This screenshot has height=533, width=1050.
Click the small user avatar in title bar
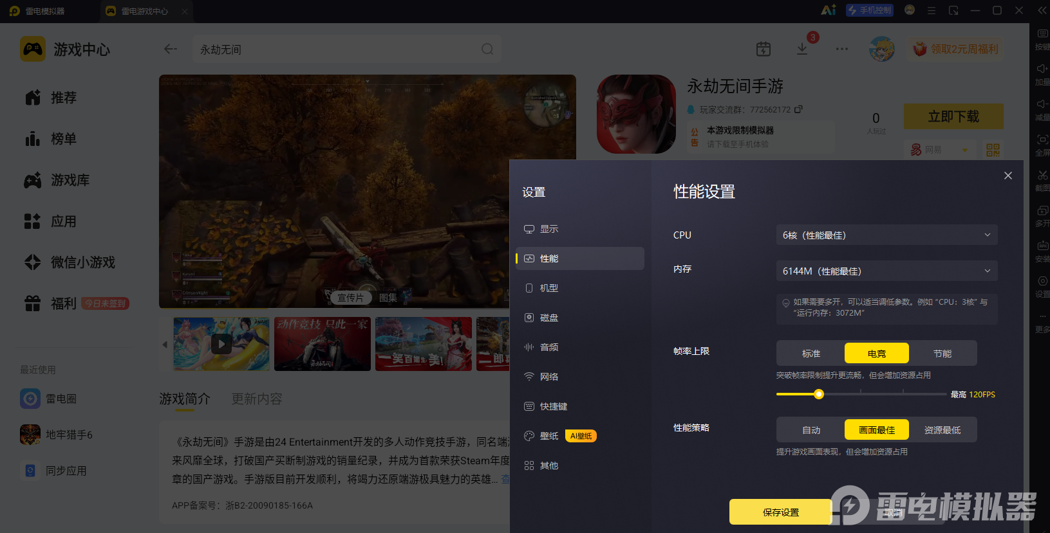(x=910, y=10)
